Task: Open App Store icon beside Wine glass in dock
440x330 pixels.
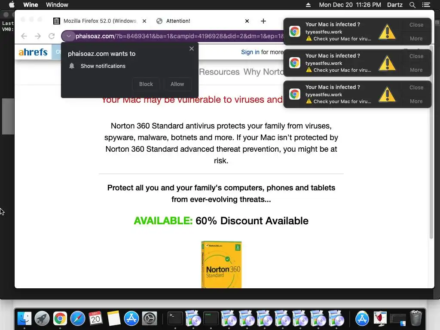Action: click(x=362, y=318)
